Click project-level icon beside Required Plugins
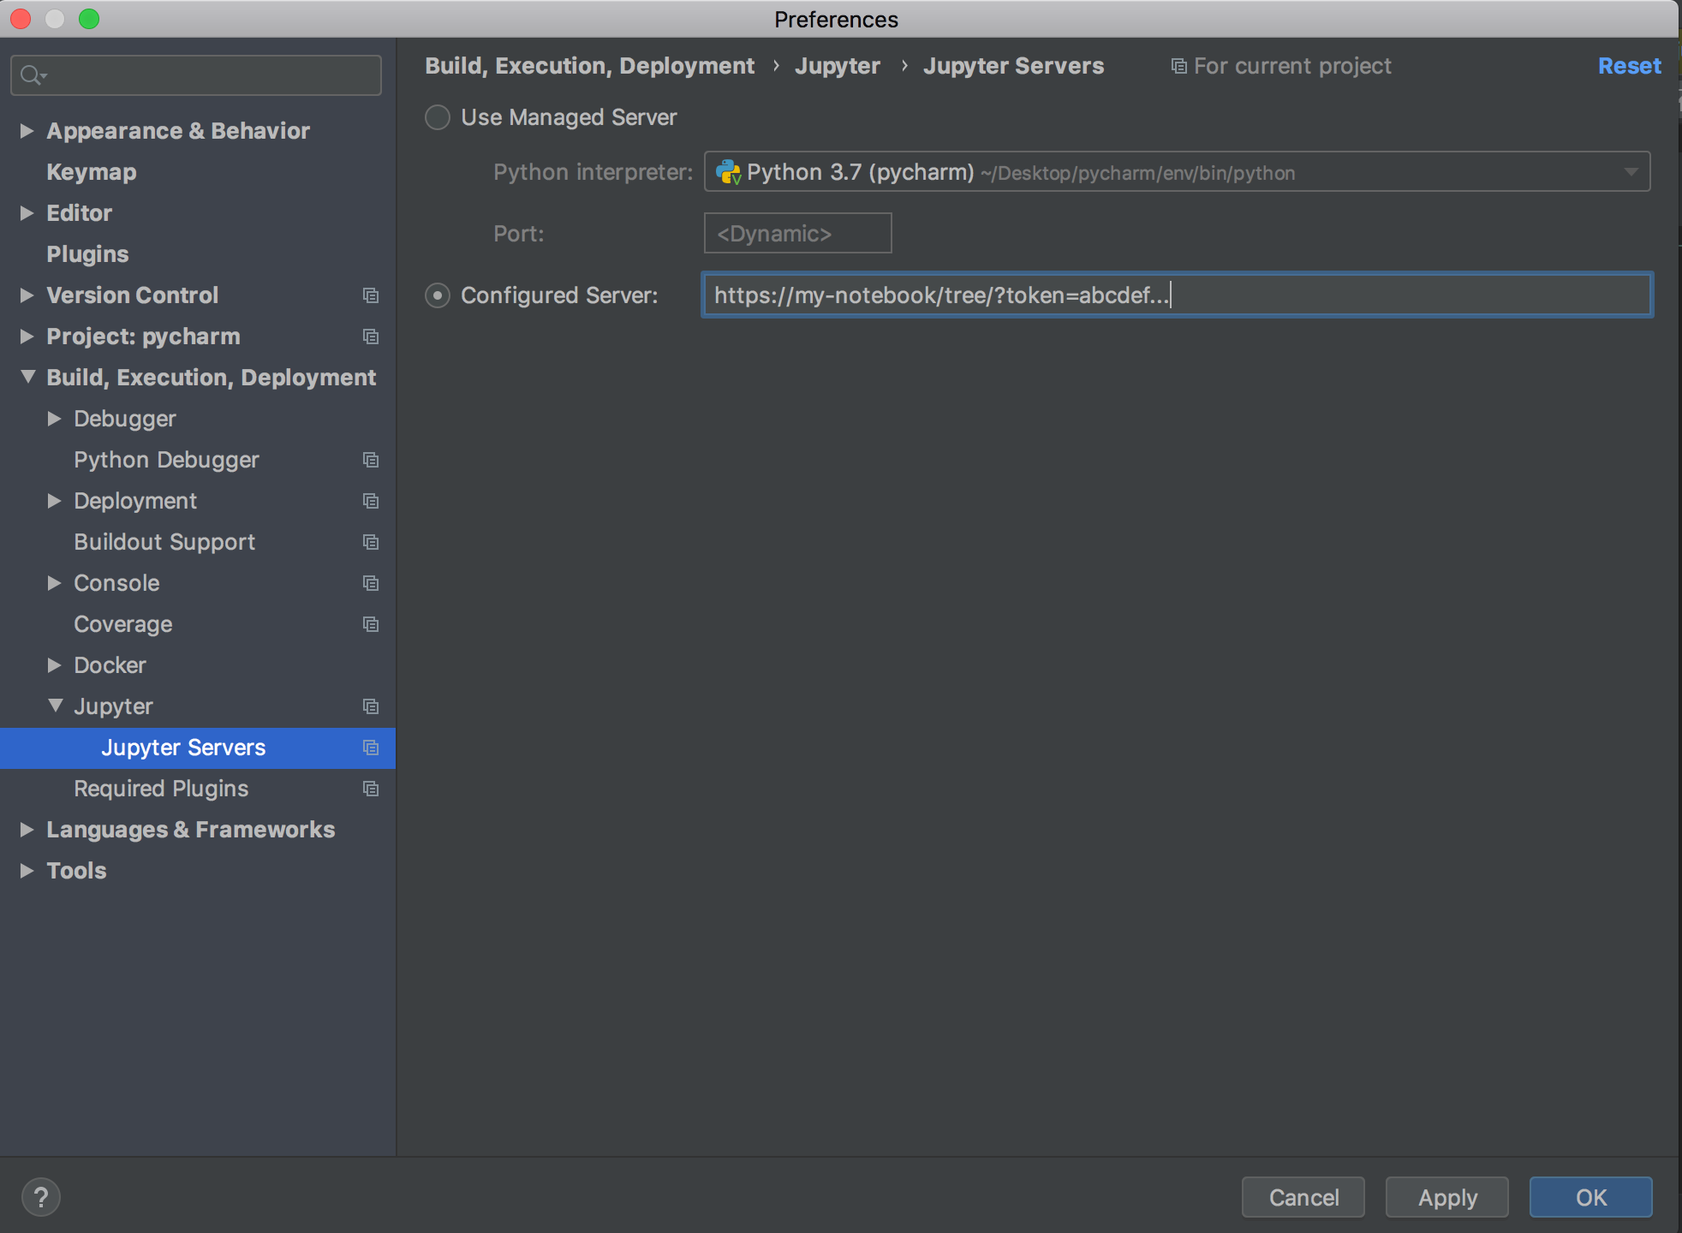The image size is (1682, 1233). [x=371, y=789]
